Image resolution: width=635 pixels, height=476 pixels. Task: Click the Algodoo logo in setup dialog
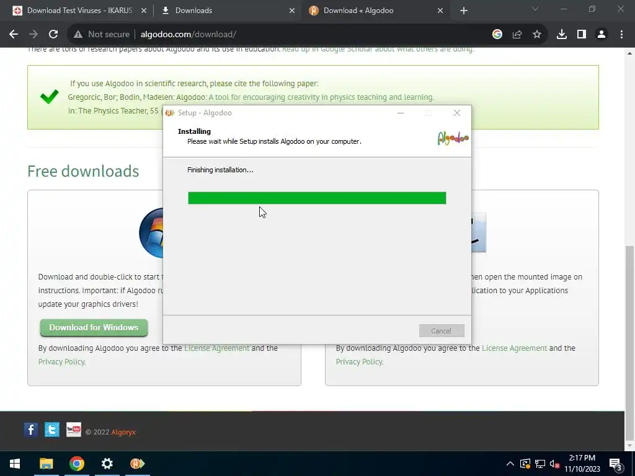pos(453,138)
